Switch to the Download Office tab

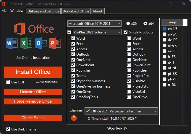(x=76, y=11)
